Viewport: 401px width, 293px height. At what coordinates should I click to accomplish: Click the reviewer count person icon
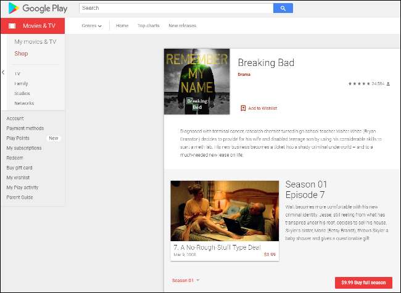click(x=388, y=84)
